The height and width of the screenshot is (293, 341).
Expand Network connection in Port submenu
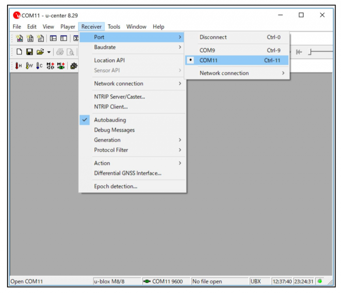click(x=237, y=73)
